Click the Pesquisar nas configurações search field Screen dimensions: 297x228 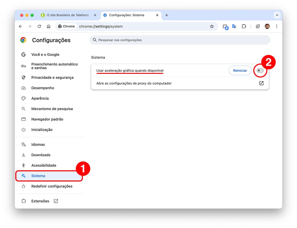point(180,40)
